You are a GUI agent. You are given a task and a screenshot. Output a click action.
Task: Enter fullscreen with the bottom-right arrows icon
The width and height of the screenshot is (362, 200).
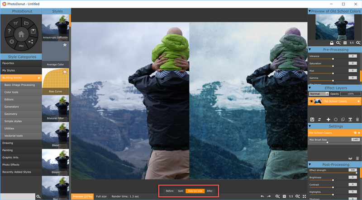click(304, 196)
